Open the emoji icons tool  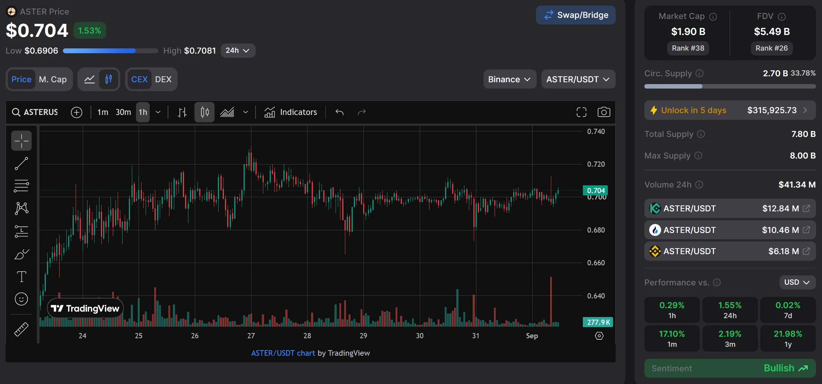point(21,299)
